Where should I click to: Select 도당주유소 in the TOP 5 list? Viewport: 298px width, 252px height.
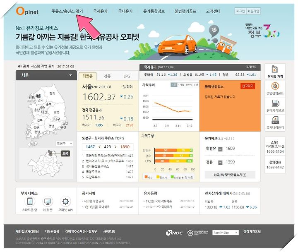click(93, 177)
